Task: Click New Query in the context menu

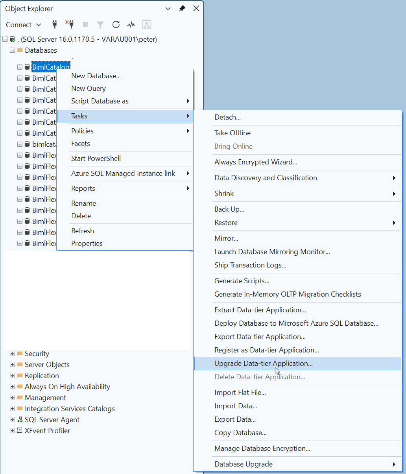Action: pos(88,89)
